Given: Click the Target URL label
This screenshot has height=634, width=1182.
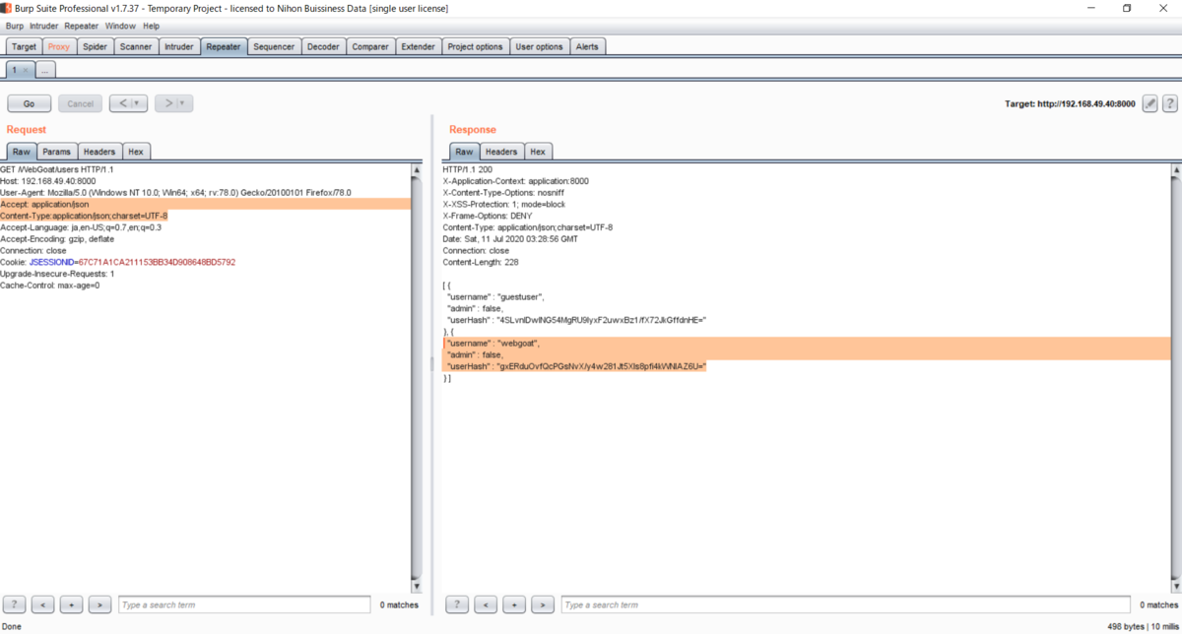Looking at the screenshot, I should [x=1070, y=103].
